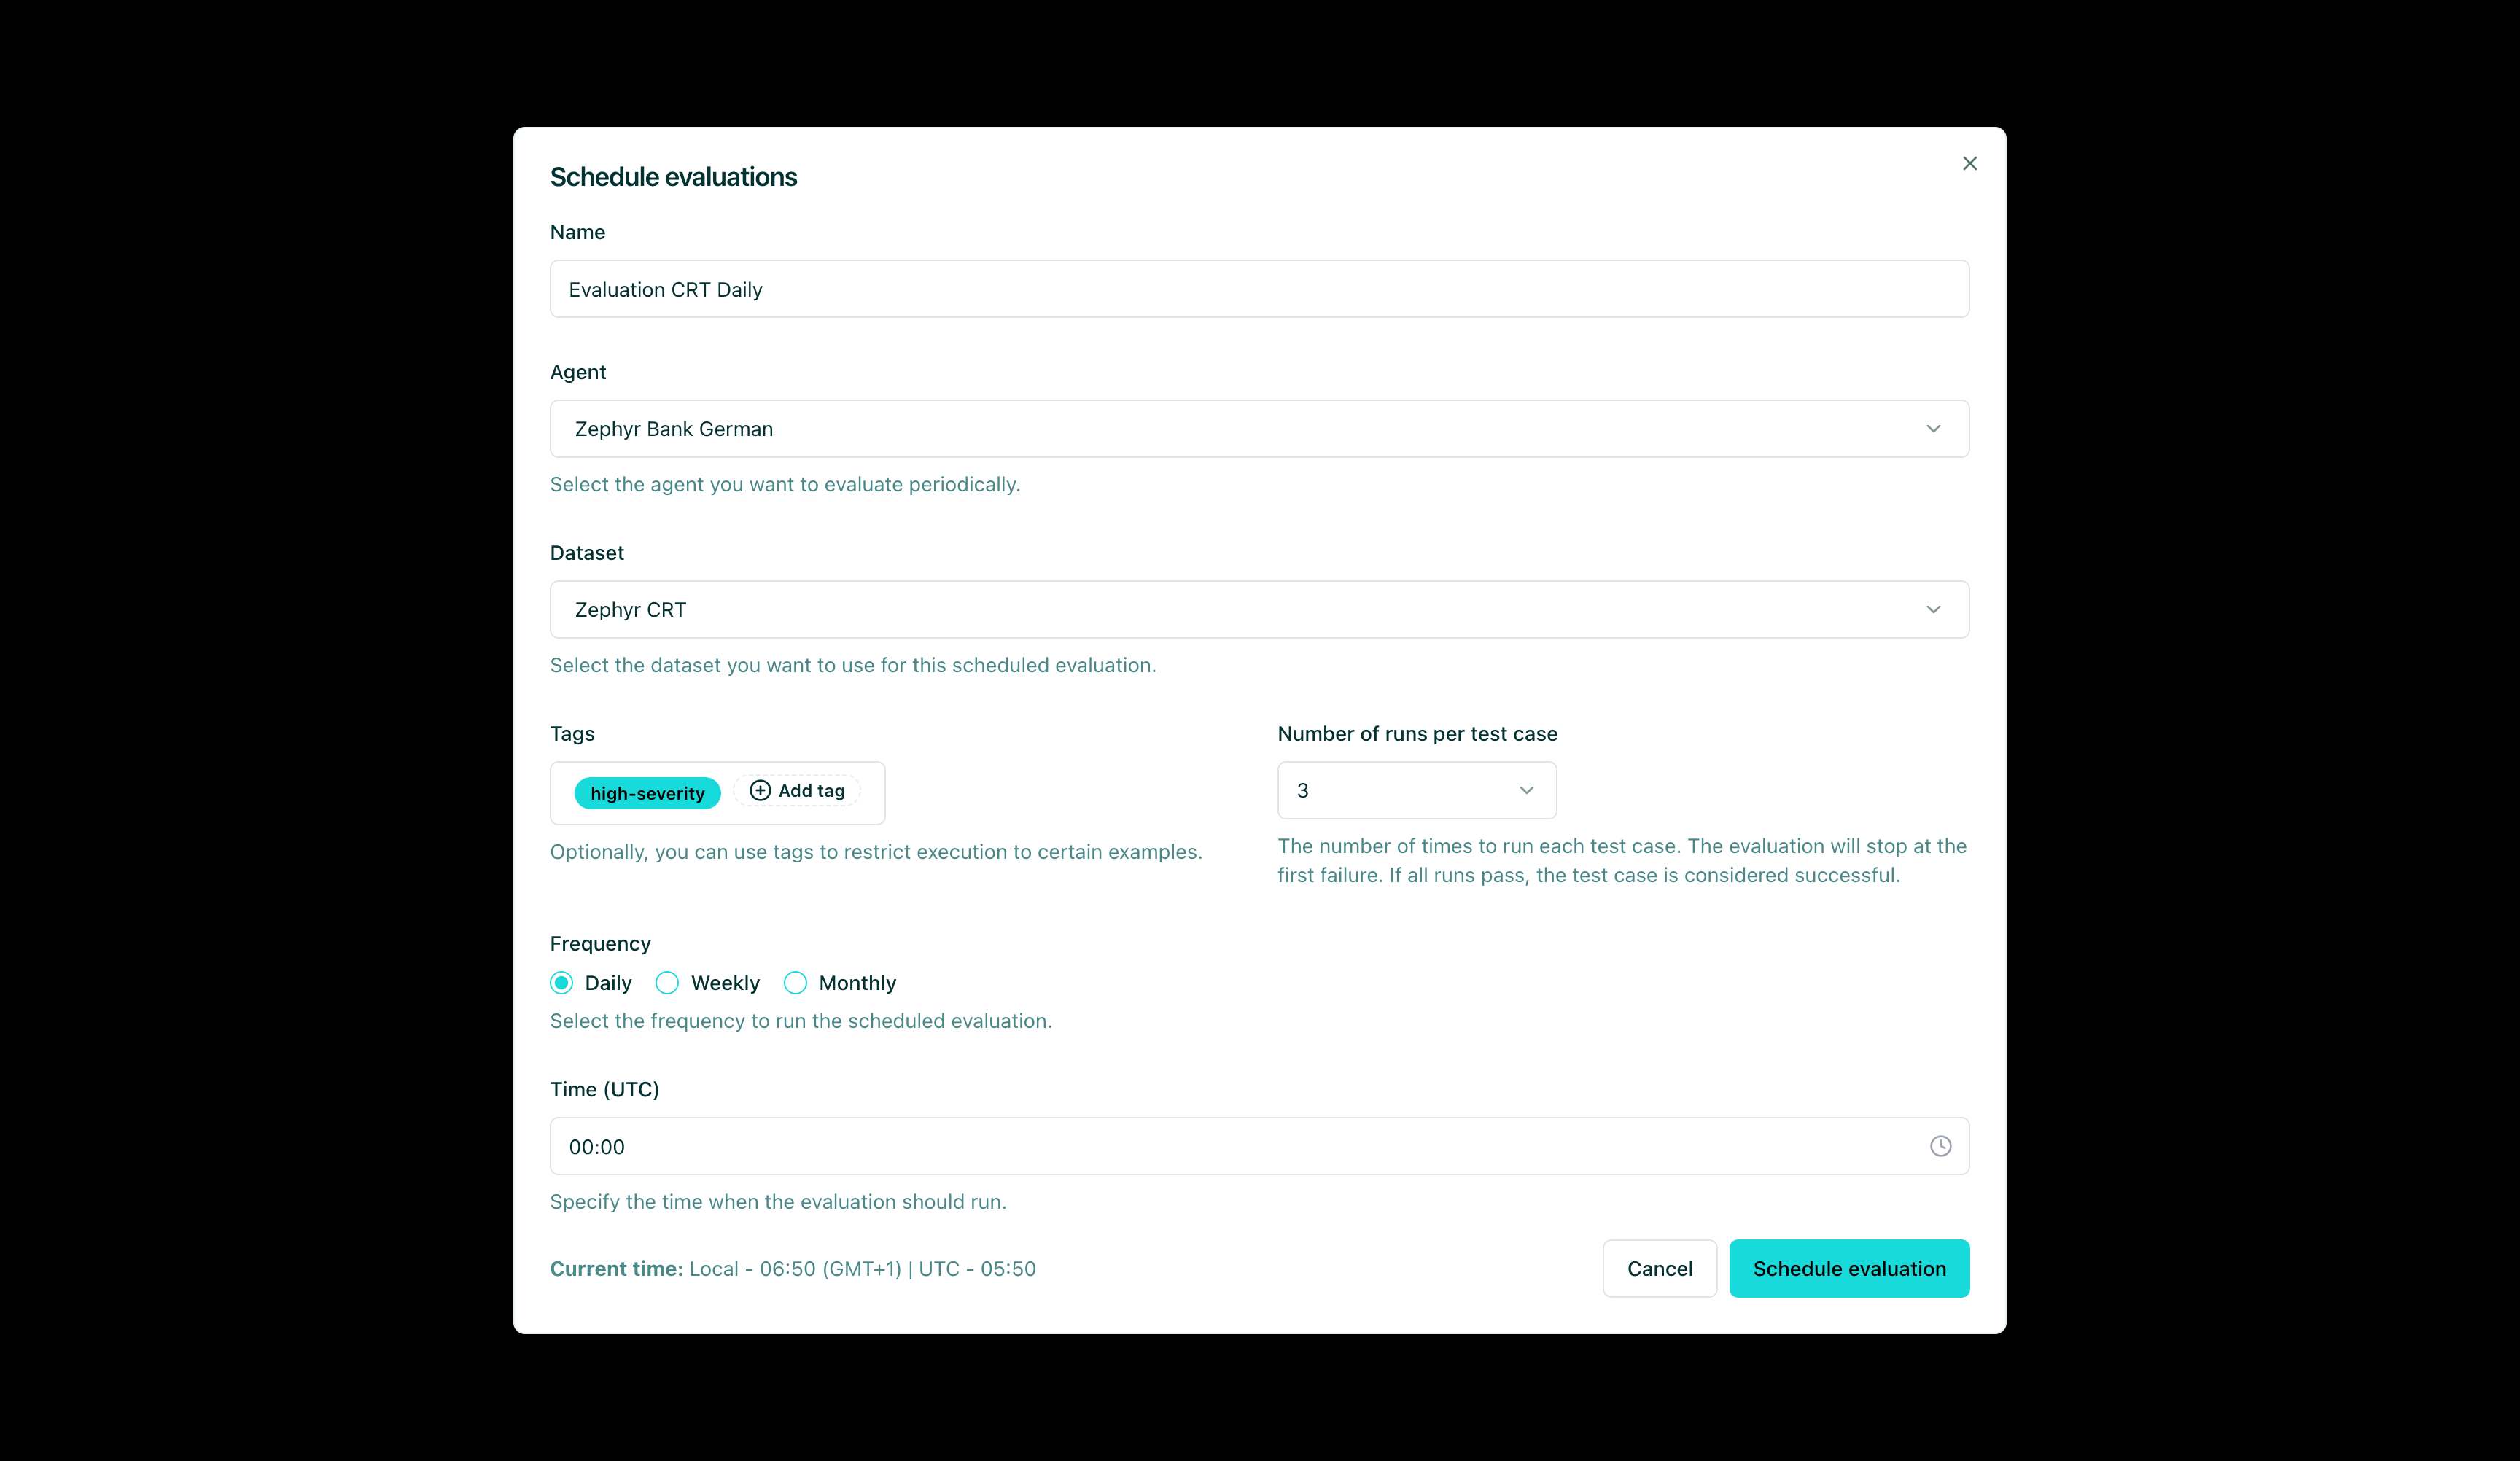Screen dimensions: 2520x1461
Task: Click the Name field containing Evaluation CRT Daily
Action: pyautogui.click(x=1259, y=289)
